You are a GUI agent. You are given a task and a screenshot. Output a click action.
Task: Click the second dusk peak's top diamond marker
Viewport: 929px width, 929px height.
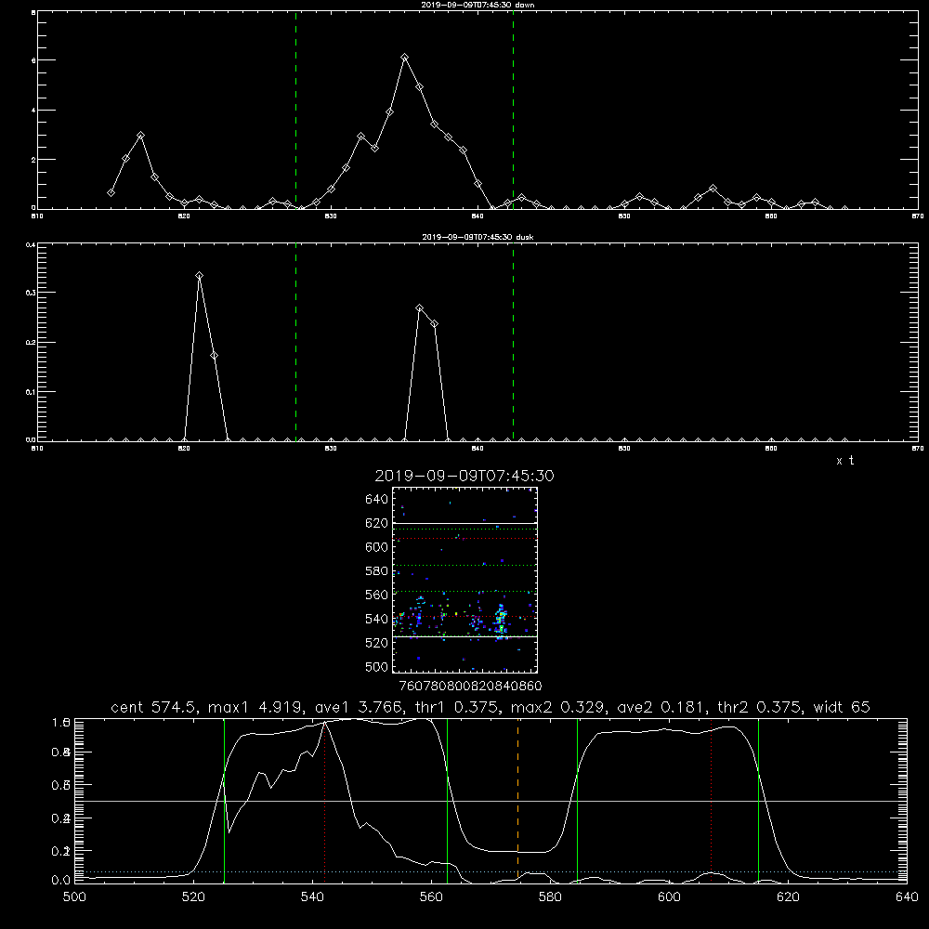point(420,308)
